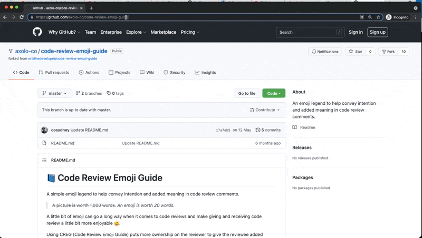The image size is (422, 238).
Task: Go back with browser back arrow
Action: [5, 17]
